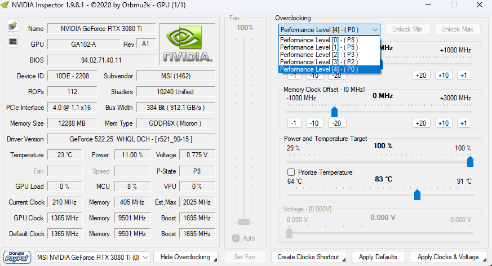
Task: Click the base clock offset +10 button
Action: coord(444,76)
